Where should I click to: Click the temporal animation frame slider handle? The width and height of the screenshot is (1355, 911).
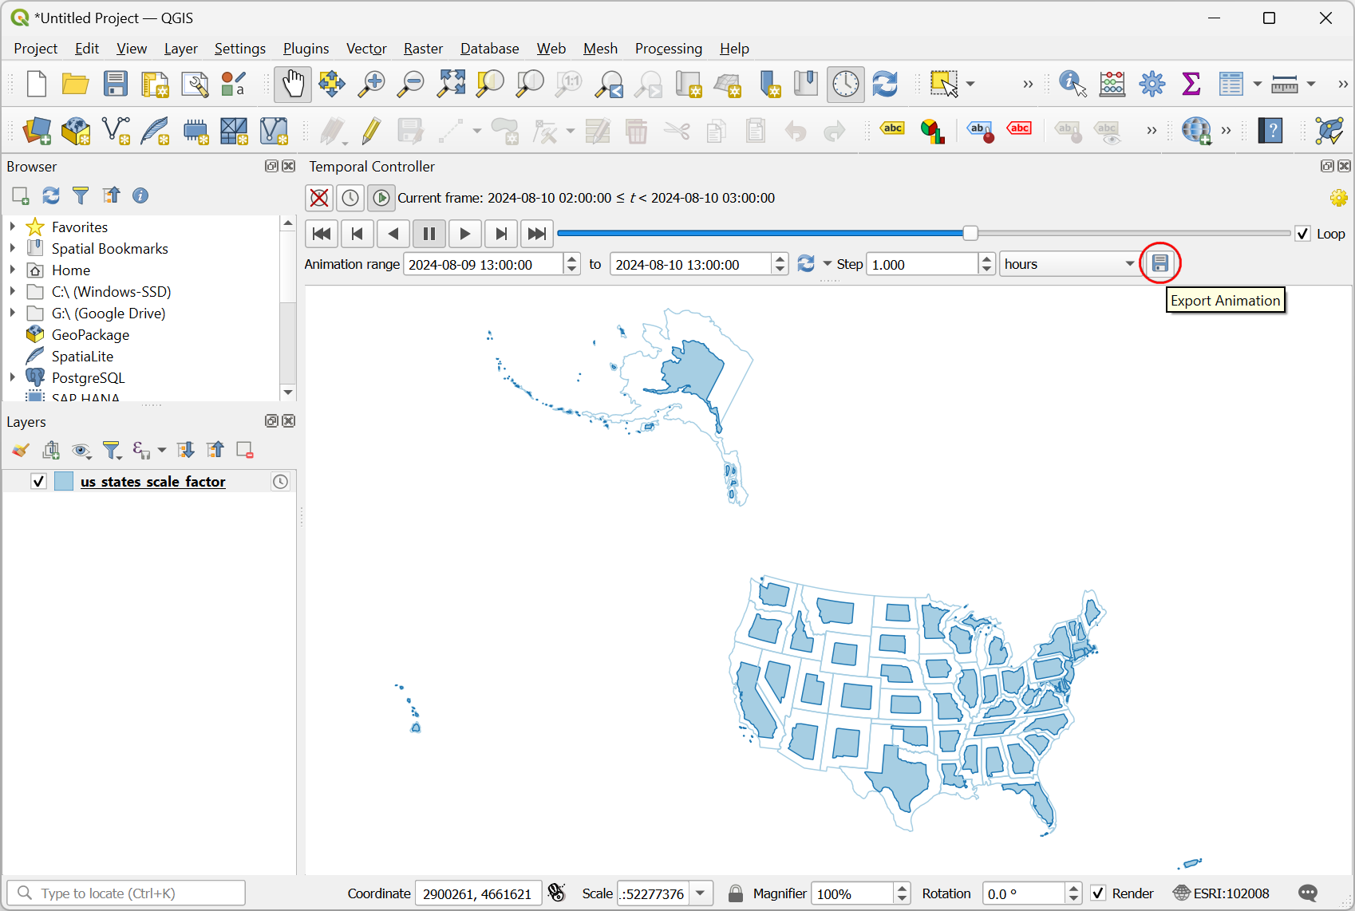[970, 233]
